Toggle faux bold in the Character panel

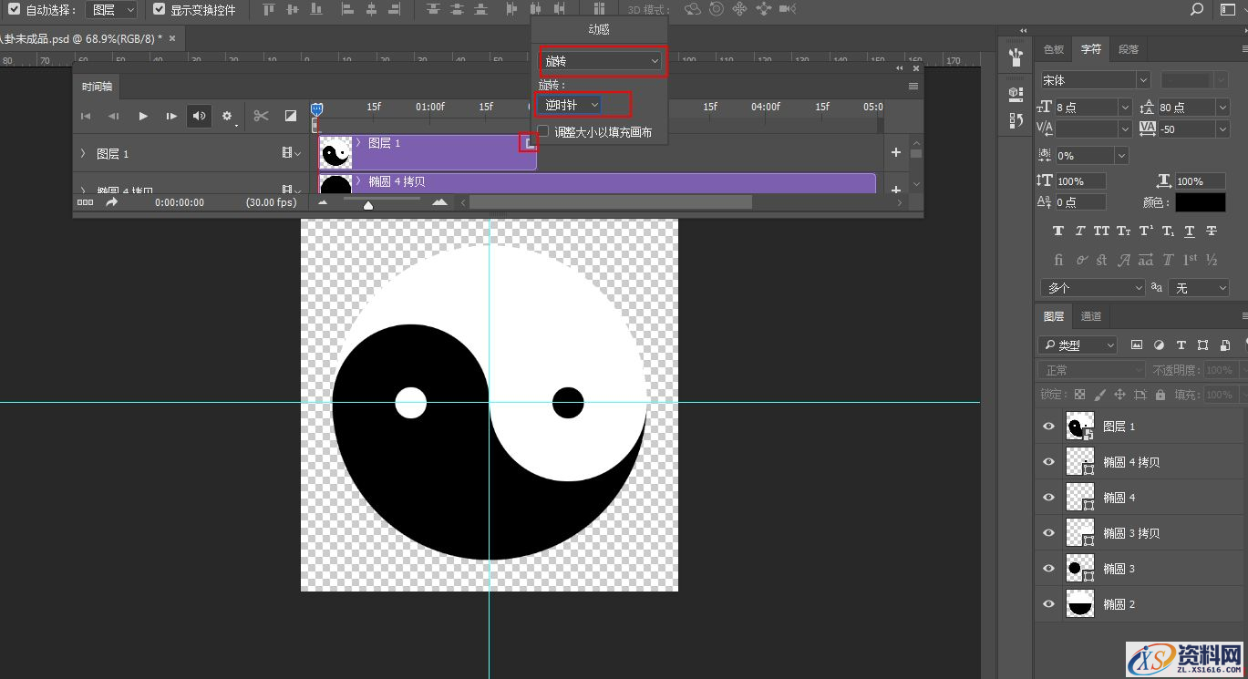click(1057, 231)
